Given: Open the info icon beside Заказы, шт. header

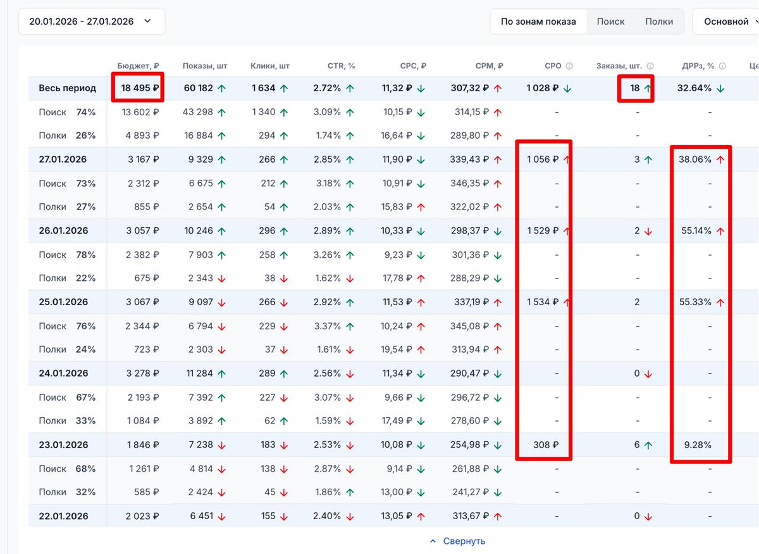Looking at the screenshot, I should [650, 66].
